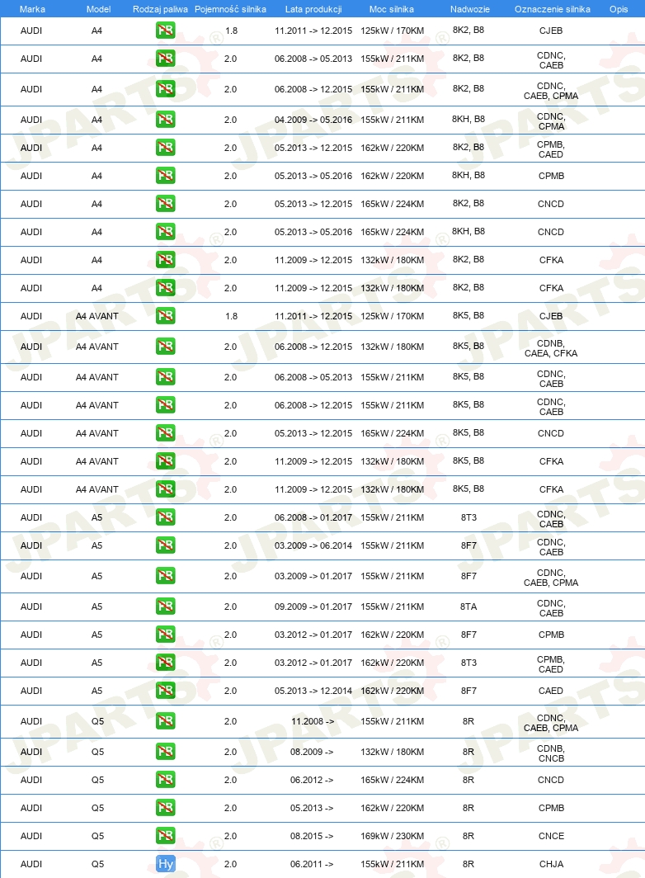
Task: Click the production date 08.2015 ->
Action: tap(311, 836)
